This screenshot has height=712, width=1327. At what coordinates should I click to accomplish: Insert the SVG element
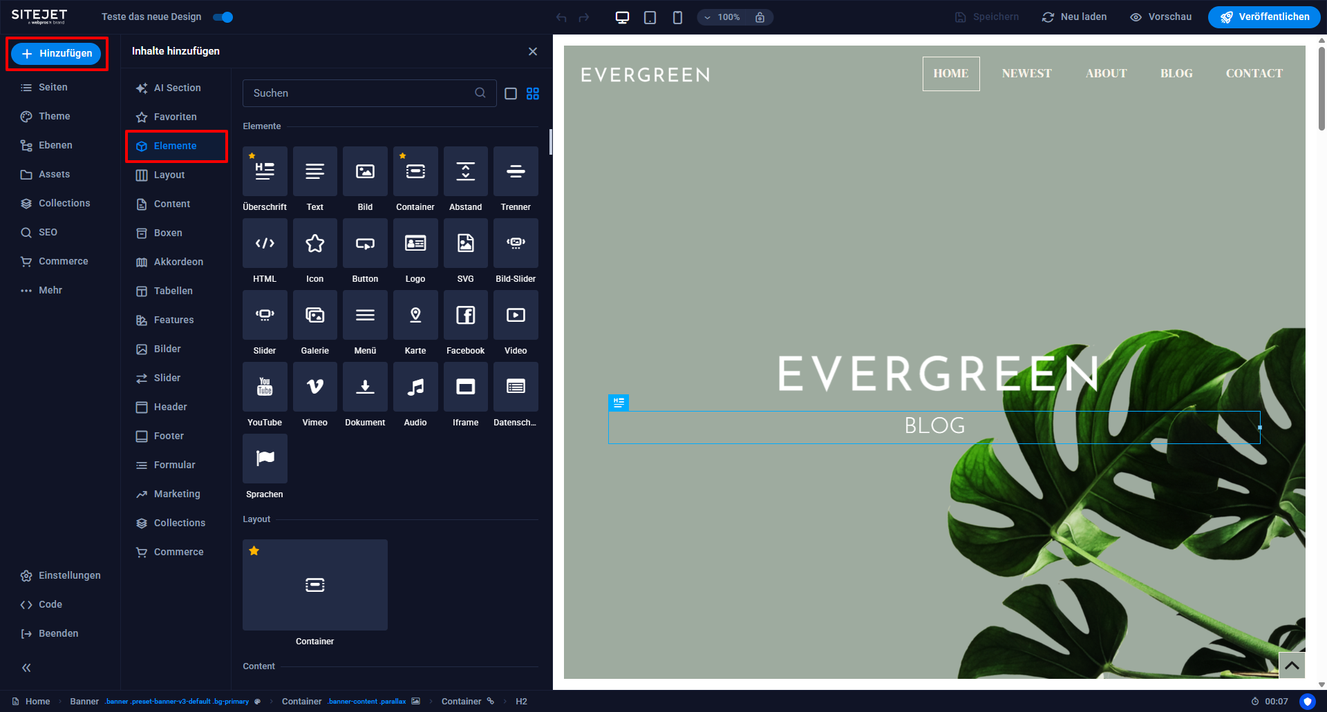466,243
